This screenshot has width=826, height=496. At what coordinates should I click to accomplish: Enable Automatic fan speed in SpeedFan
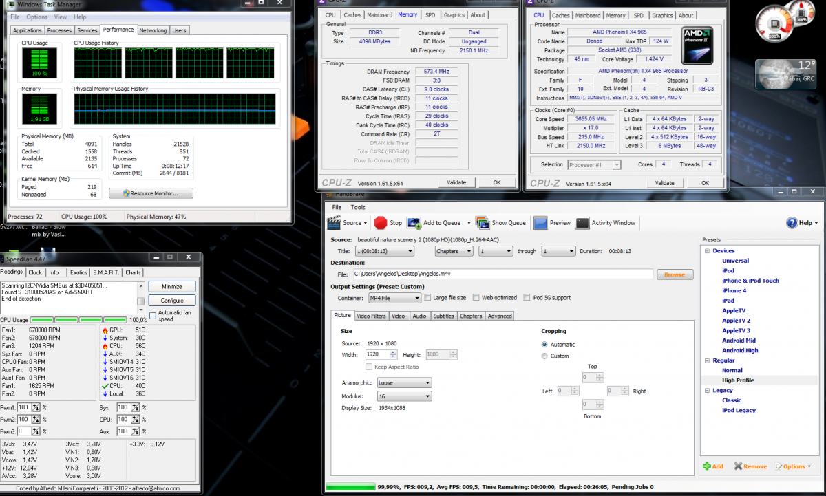[x=153, y=316]
